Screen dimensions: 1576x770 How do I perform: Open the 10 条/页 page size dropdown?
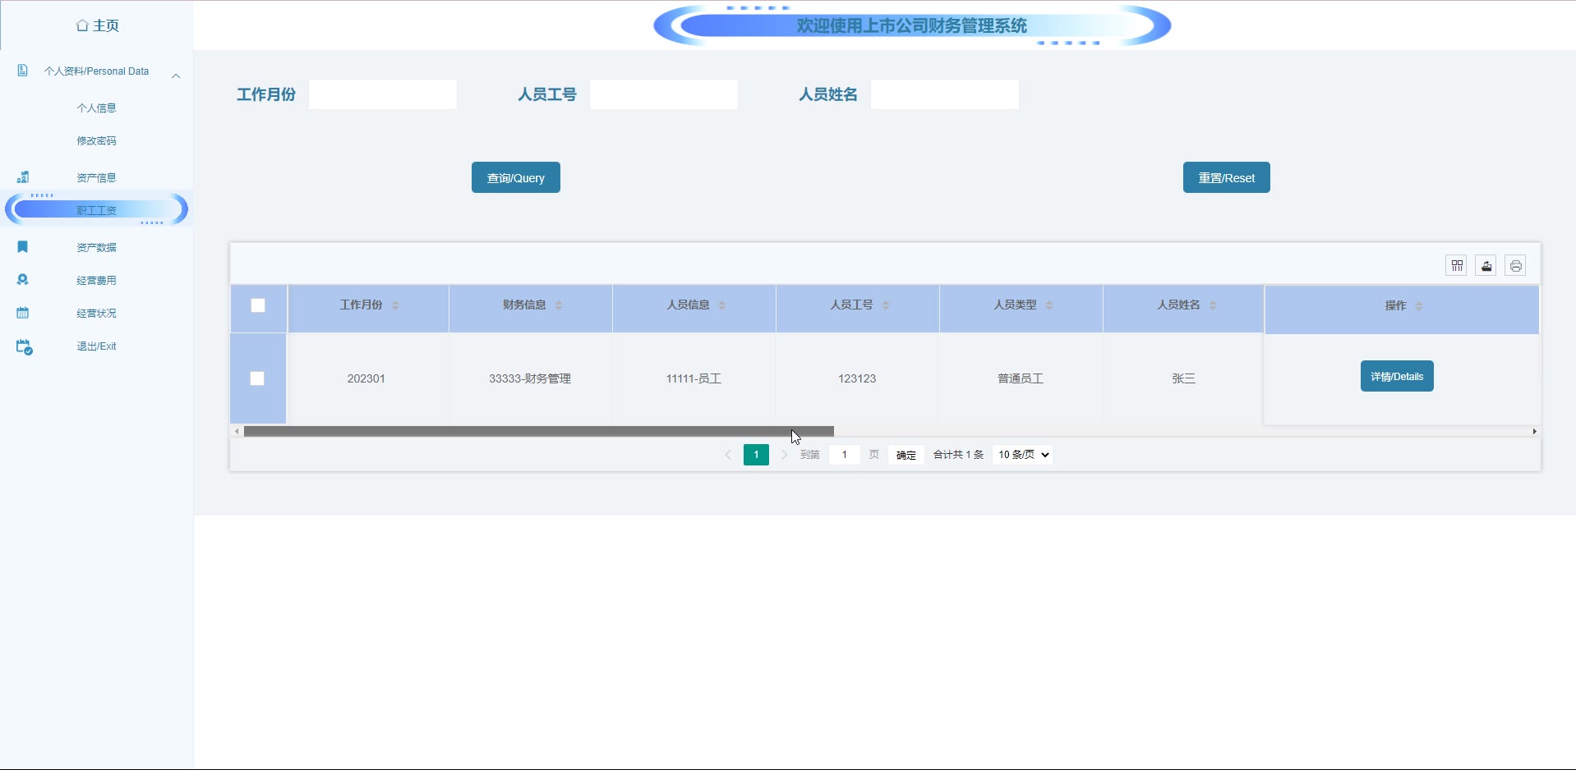(1022, 455)
